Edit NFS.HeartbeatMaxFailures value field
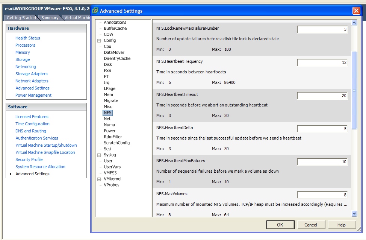Viewport: 366px width, 240px height. coord(322,162)
